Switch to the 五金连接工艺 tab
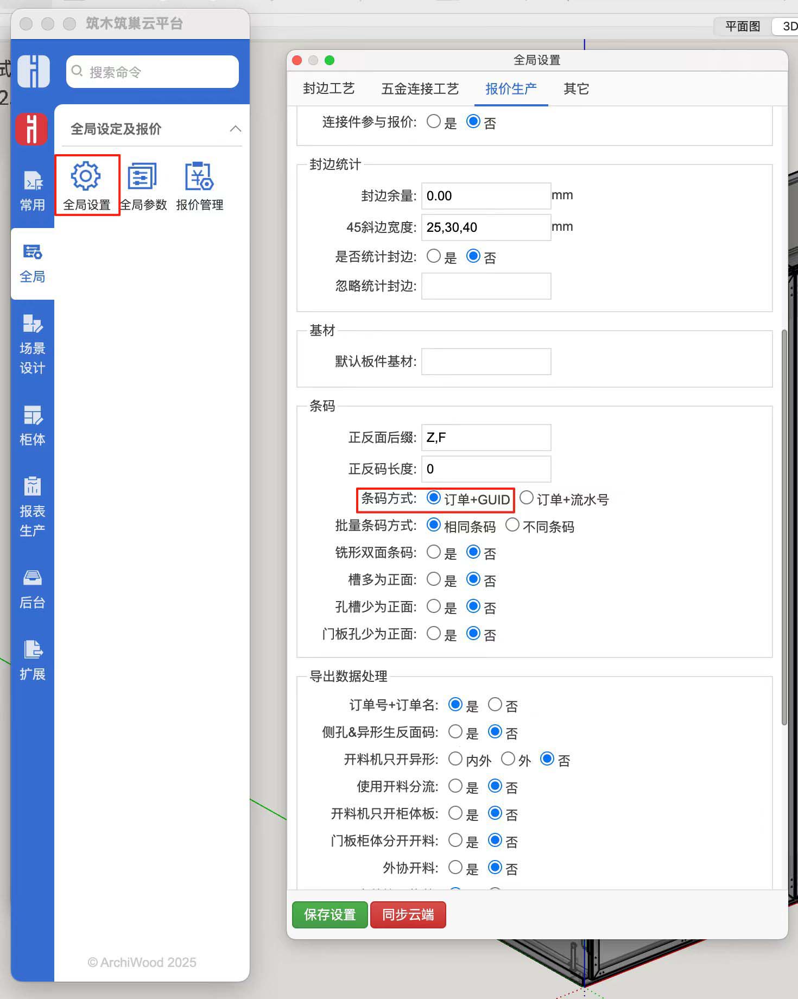The height and width of the screenshot is (999, 798). [x=420, y=88]
